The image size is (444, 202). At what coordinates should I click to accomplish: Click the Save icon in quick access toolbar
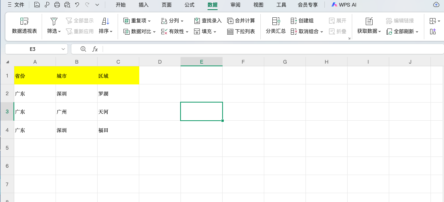37,5
